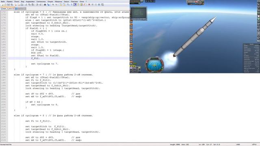
Task: Click the line 'set Fi to f_Fi2().' under cyclogram 7
Action: pos(38,80)
